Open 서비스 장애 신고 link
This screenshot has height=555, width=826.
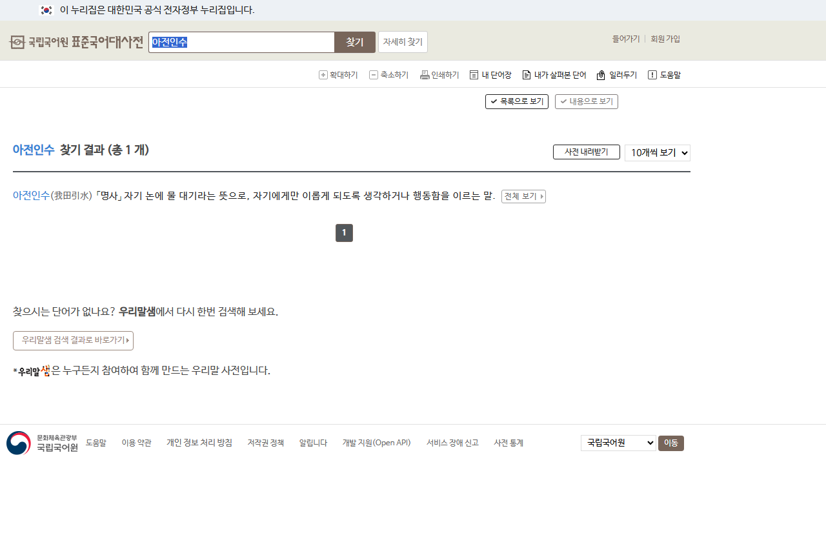point(452,443)
